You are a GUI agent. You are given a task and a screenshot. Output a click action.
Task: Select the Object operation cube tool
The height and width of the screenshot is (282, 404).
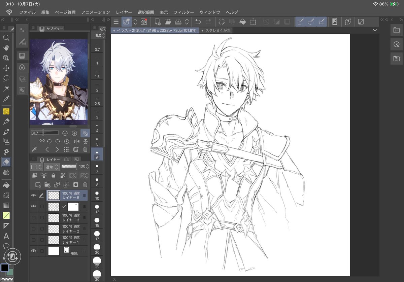[6, 58]
